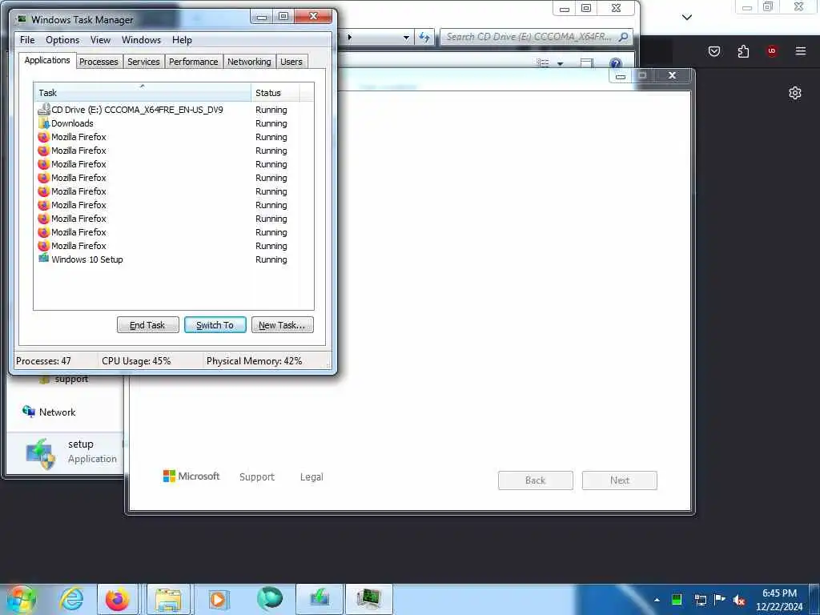Screen dimensions: 820x615
Task: Open the Legal link in Windows 10 Setup
Action: pos(312,477)
